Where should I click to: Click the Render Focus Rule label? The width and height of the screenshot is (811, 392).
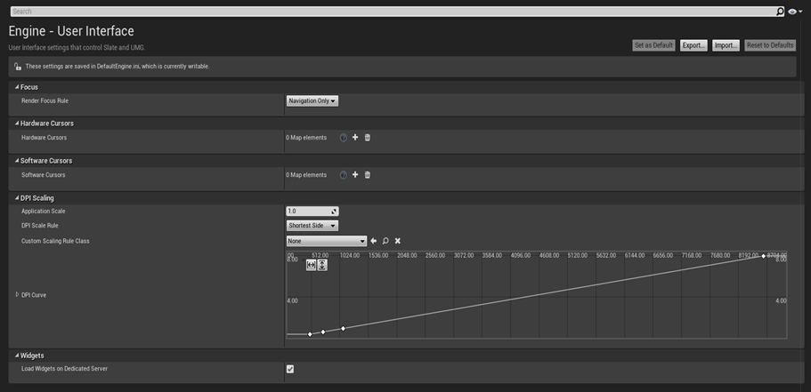(45, 100)
